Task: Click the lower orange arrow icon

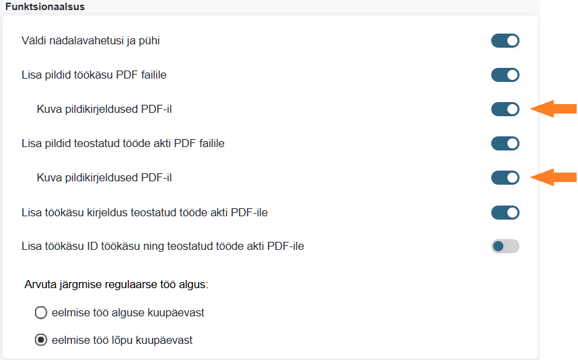Action: tap(554, 177)
